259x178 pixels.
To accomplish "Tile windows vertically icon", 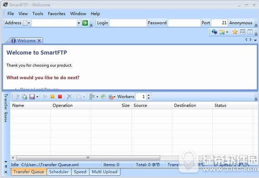I will (x=250, y=32).
